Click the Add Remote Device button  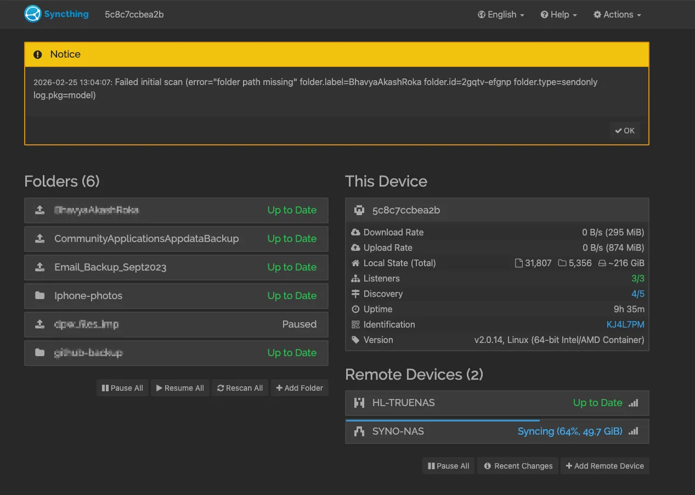(x=604, y=466)
